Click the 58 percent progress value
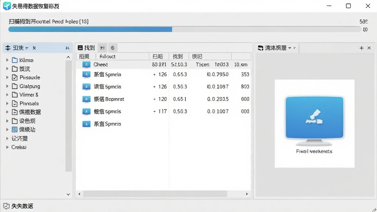 click(363, 22)
